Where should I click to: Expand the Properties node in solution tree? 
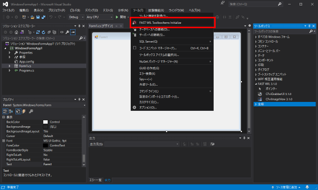point(9,53)
